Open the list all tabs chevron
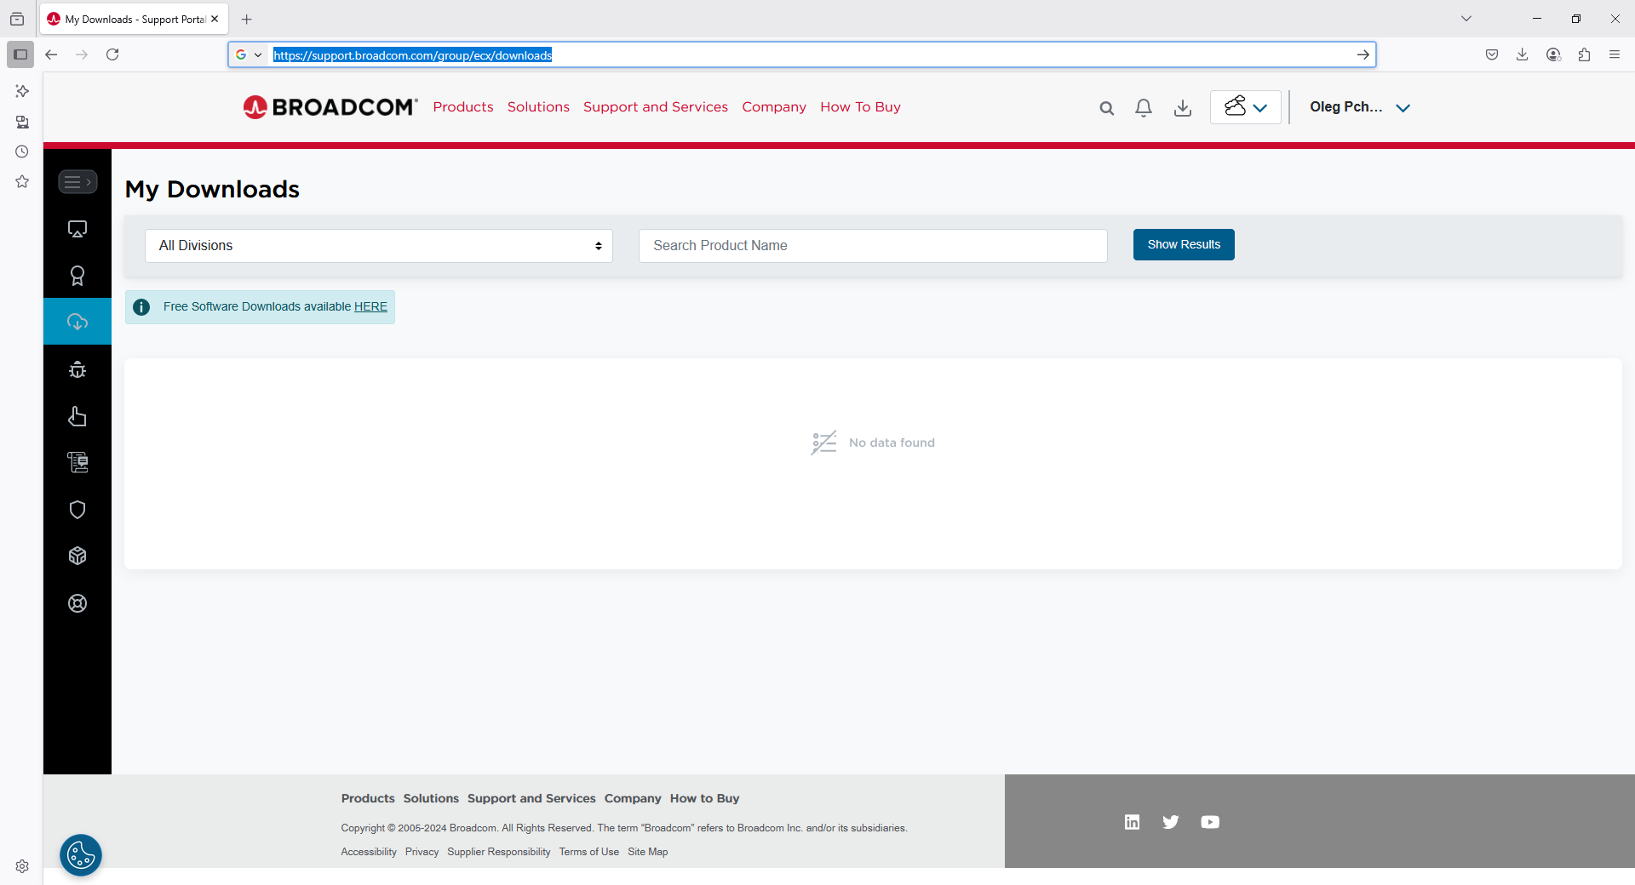The height and width of the screenshot is (885, 1635). pos(1466,19)
